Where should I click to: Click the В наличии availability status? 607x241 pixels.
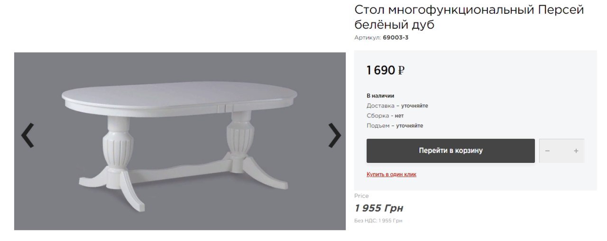(380, 96)
